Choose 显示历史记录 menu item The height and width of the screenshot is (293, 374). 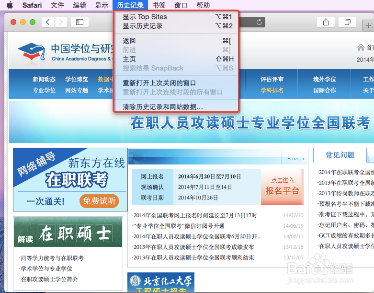click(x=176, y=26)
